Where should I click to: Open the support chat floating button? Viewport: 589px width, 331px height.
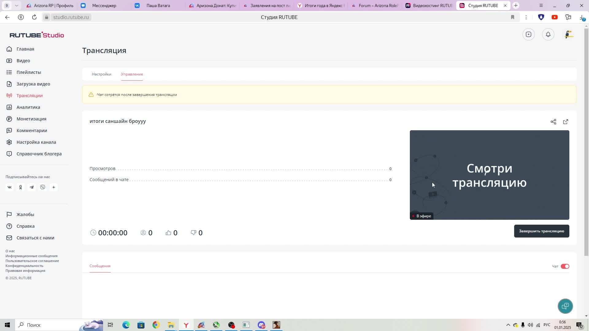565,306
